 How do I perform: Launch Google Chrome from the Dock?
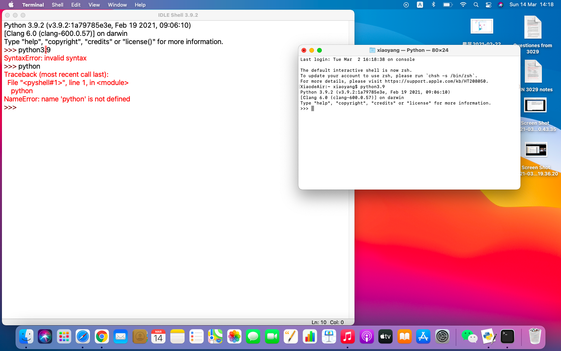point(102,336)
